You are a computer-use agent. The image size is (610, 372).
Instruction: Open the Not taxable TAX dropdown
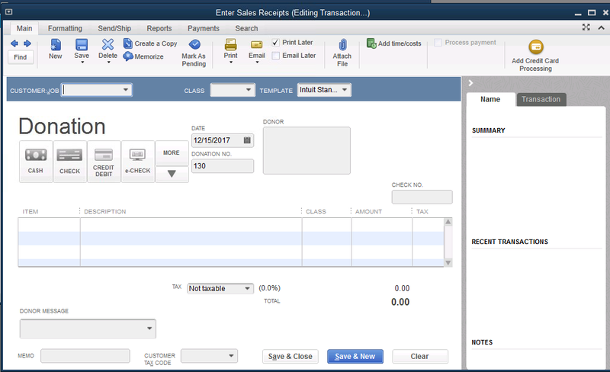(x=247, y=288)
